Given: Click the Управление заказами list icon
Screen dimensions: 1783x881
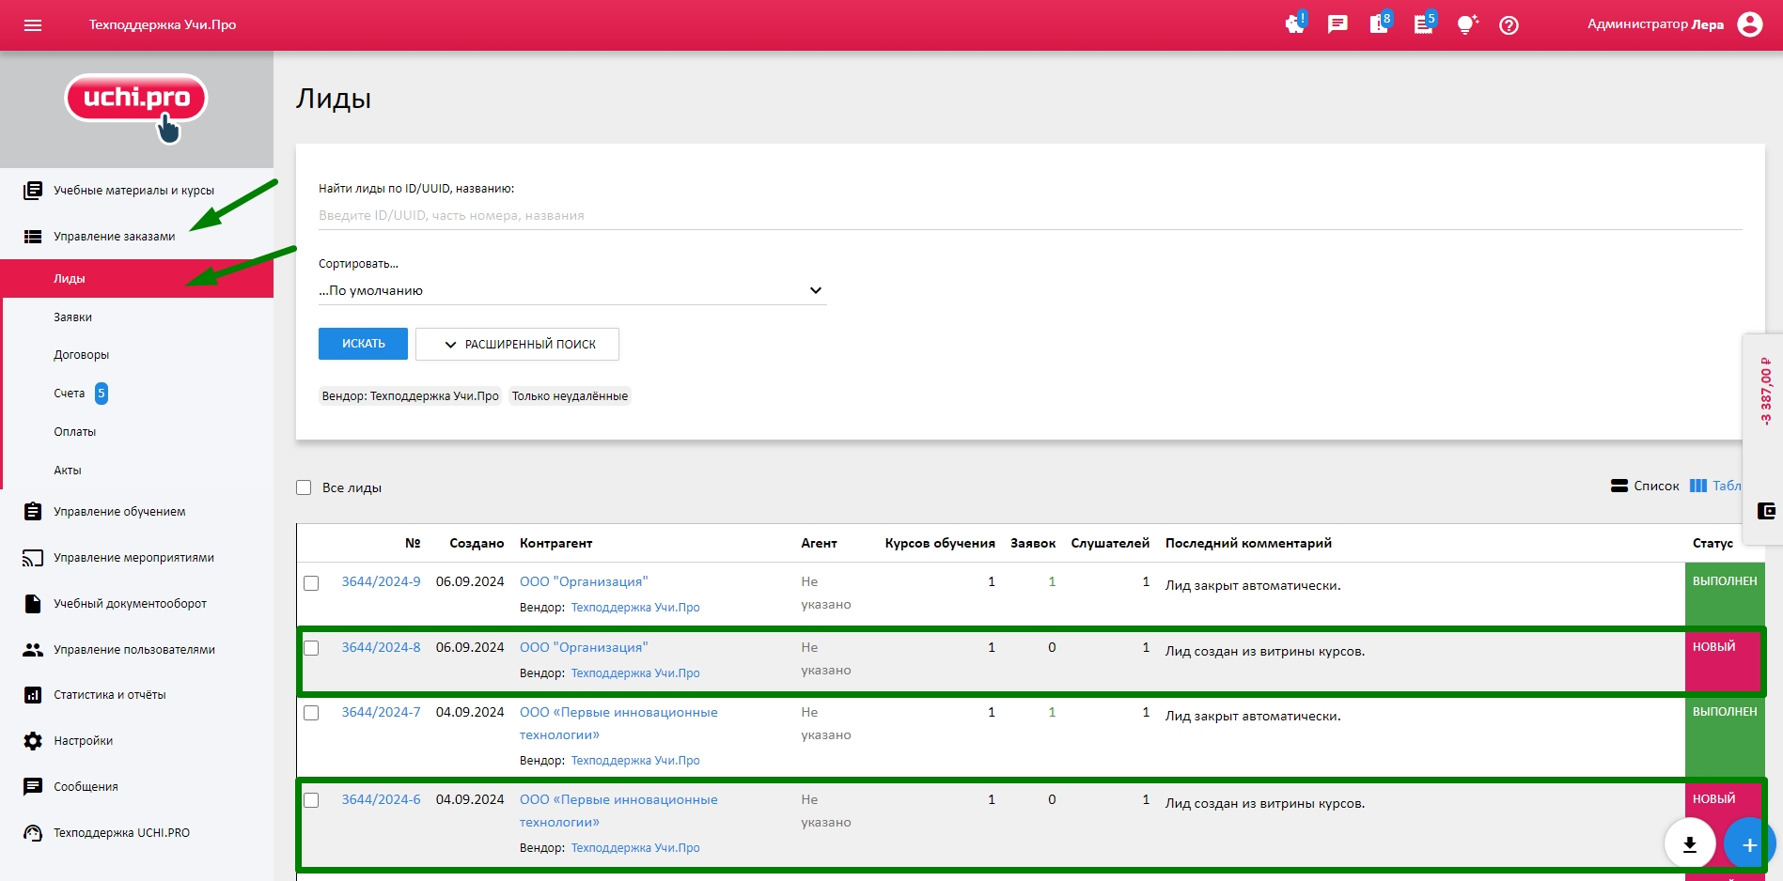Looking at the screenshot, I should tap(33, 237).
